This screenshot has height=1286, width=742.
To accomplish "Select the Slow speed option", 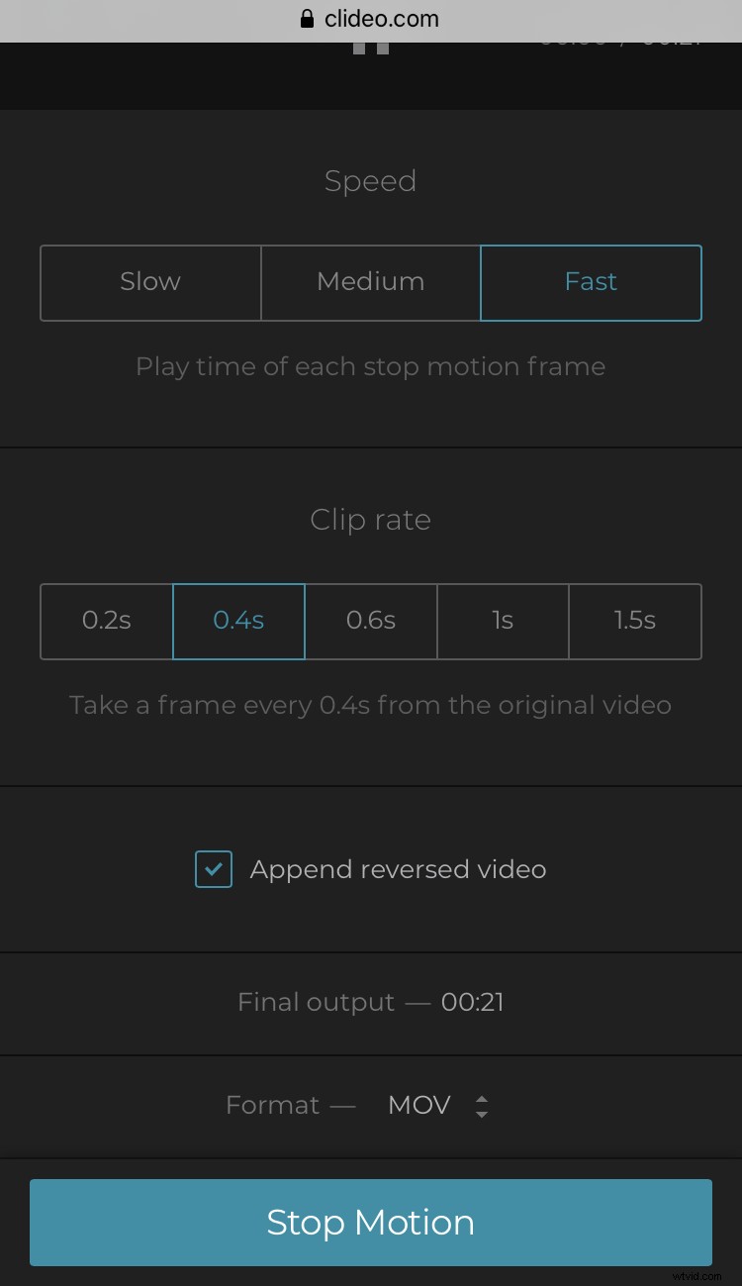I will 149,282.
